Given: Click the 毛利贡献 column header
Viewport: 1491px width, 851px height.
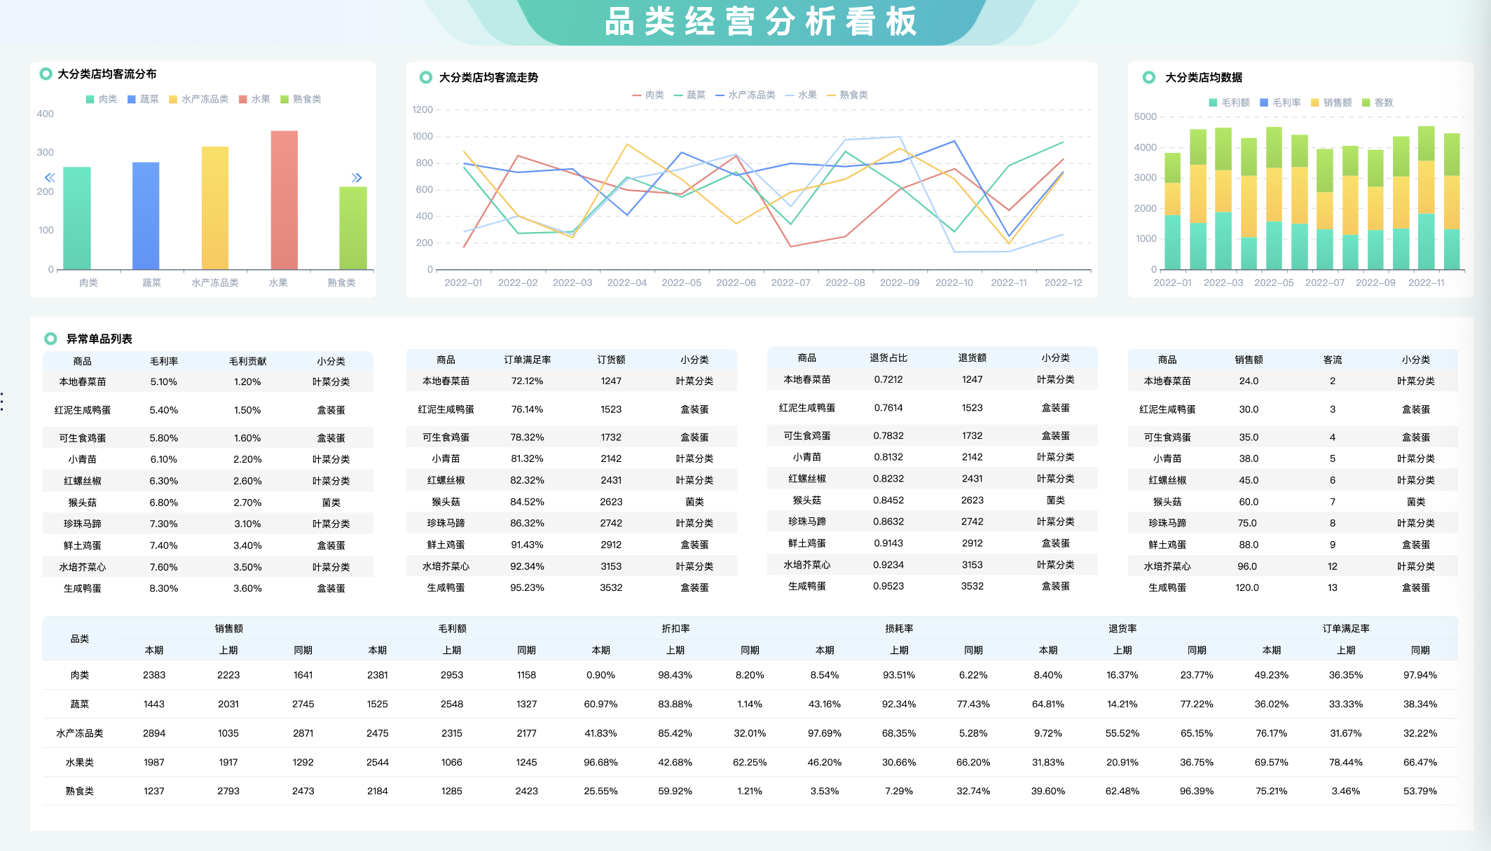Looking at the screenshot, I should [247, 361].
